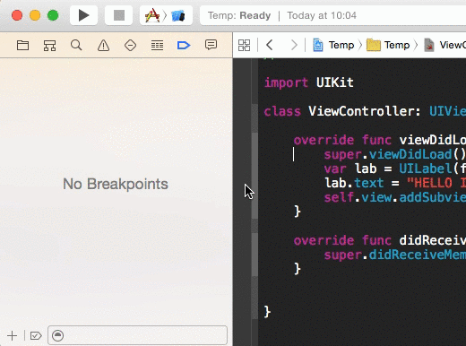Switch to the Debug navigator lines icon
Viewport: 466px width, 346px height.
[157, 46]
